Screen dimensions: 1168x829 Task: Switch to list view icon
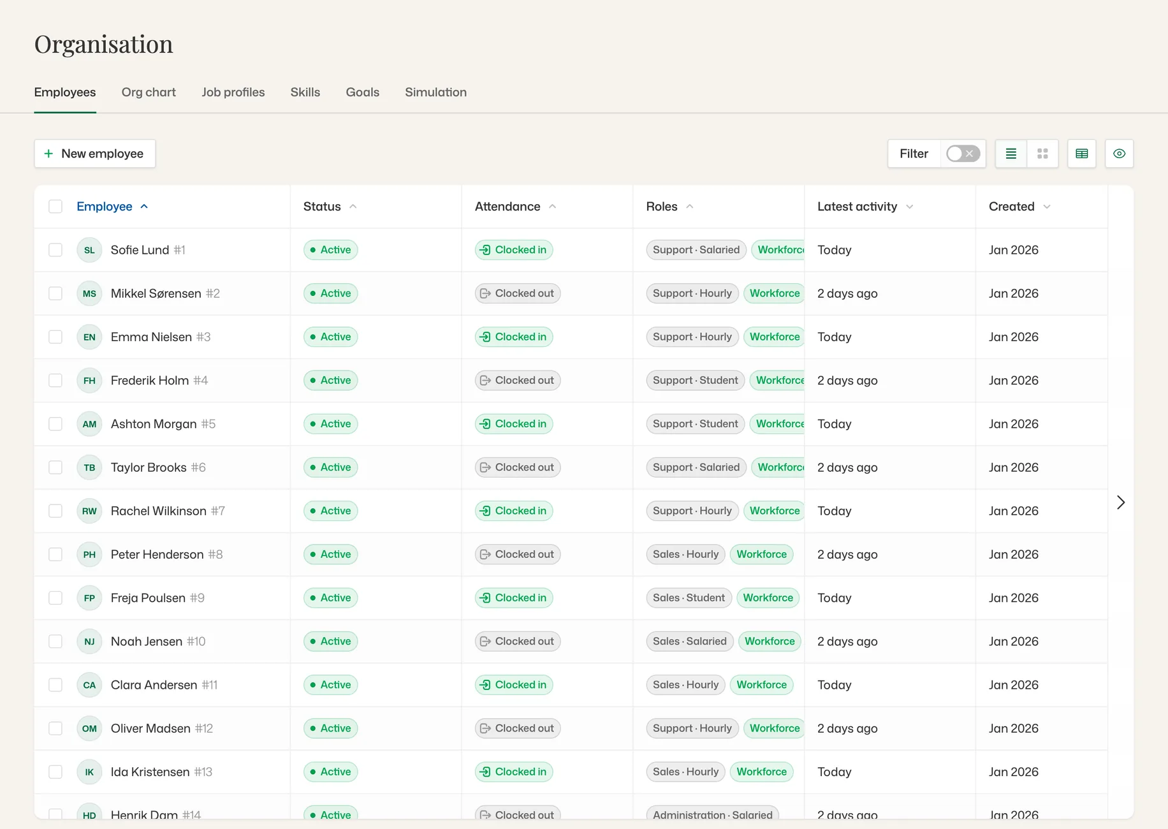click(x=1011, y=154)
